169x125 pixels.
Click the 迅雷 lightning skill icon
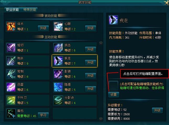(11, 87)
